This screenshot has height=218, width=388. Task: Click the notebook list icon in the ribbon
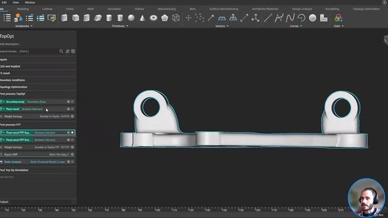pyautogui.click(x=7, y=18)
